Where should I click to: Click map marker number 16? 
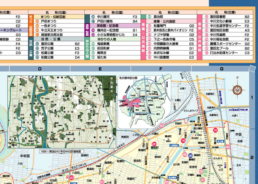pos(215,130)
